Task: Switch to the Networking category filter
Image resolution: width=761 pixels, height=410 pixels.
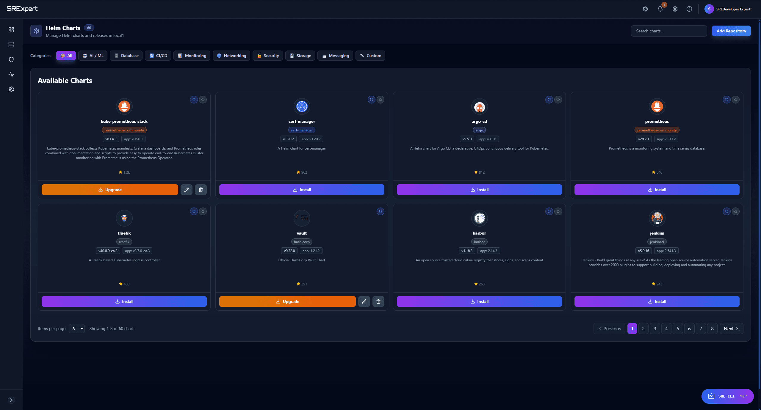Action: 231,56
